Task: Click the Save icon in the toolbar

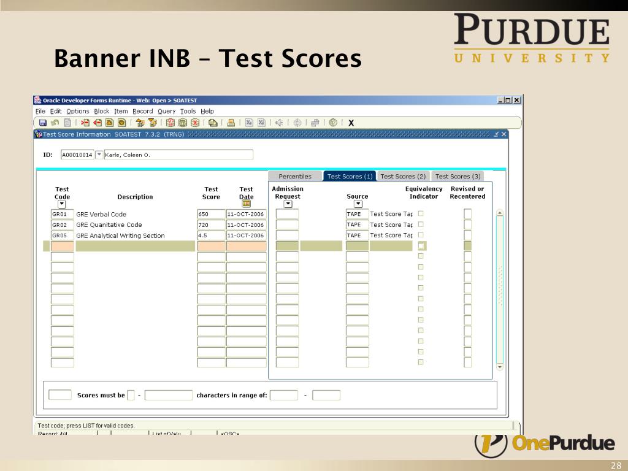Action: [x=43, y=123]
